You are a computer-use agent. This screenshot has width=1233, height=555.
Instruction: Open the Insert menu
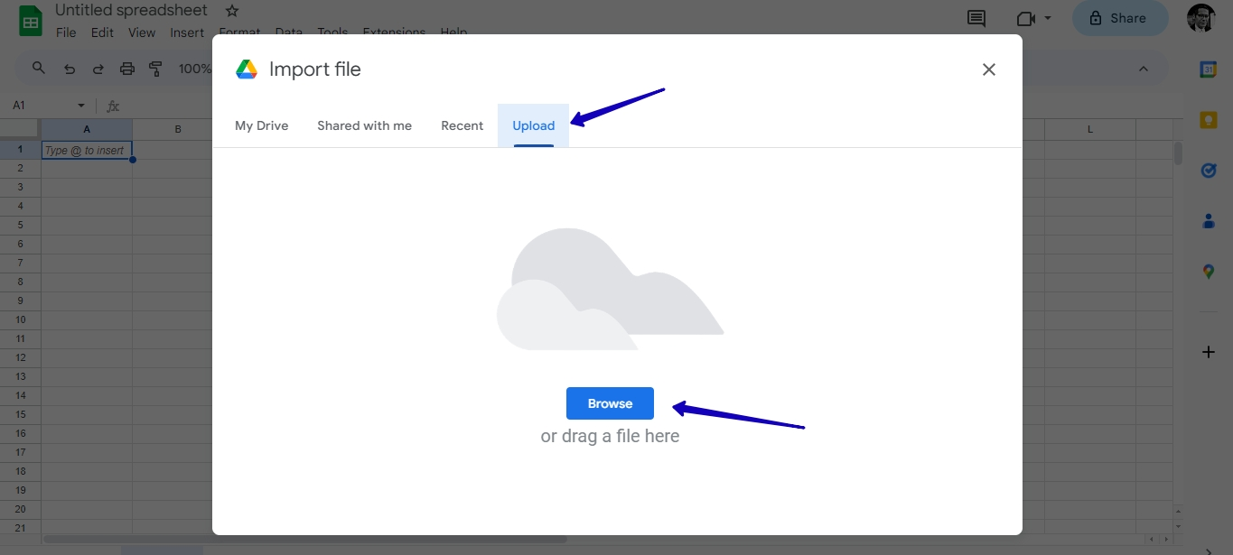(x=187, y=32)
